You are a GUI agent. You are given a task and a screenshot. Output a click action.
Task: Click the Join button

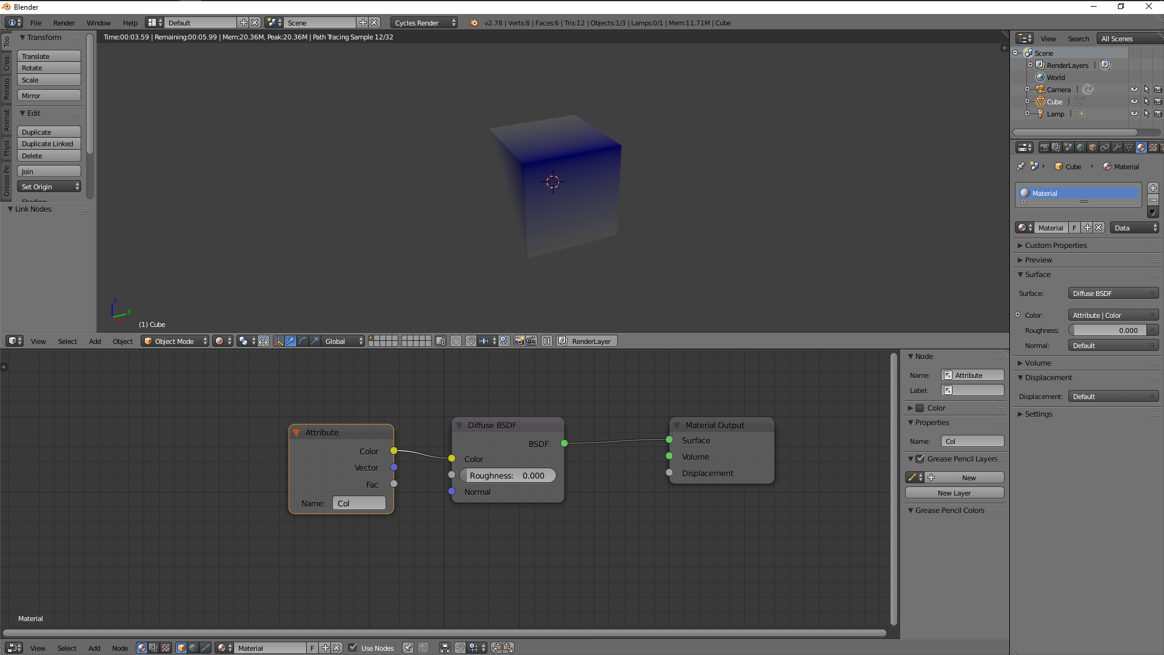click(x=49, y=172)
